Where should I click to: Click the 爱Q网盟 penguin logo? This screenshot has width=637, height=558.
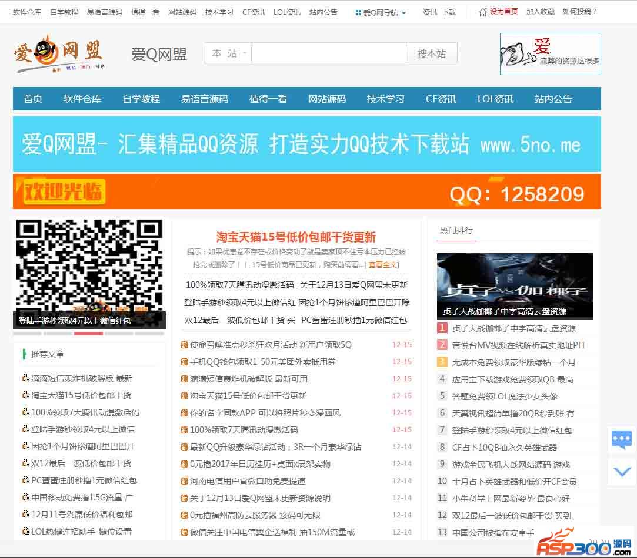(60, 54)
